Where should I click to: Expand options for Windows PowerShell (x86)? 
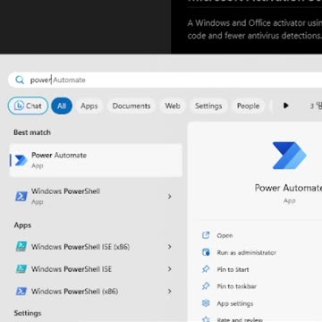click(x=170, y=291)
